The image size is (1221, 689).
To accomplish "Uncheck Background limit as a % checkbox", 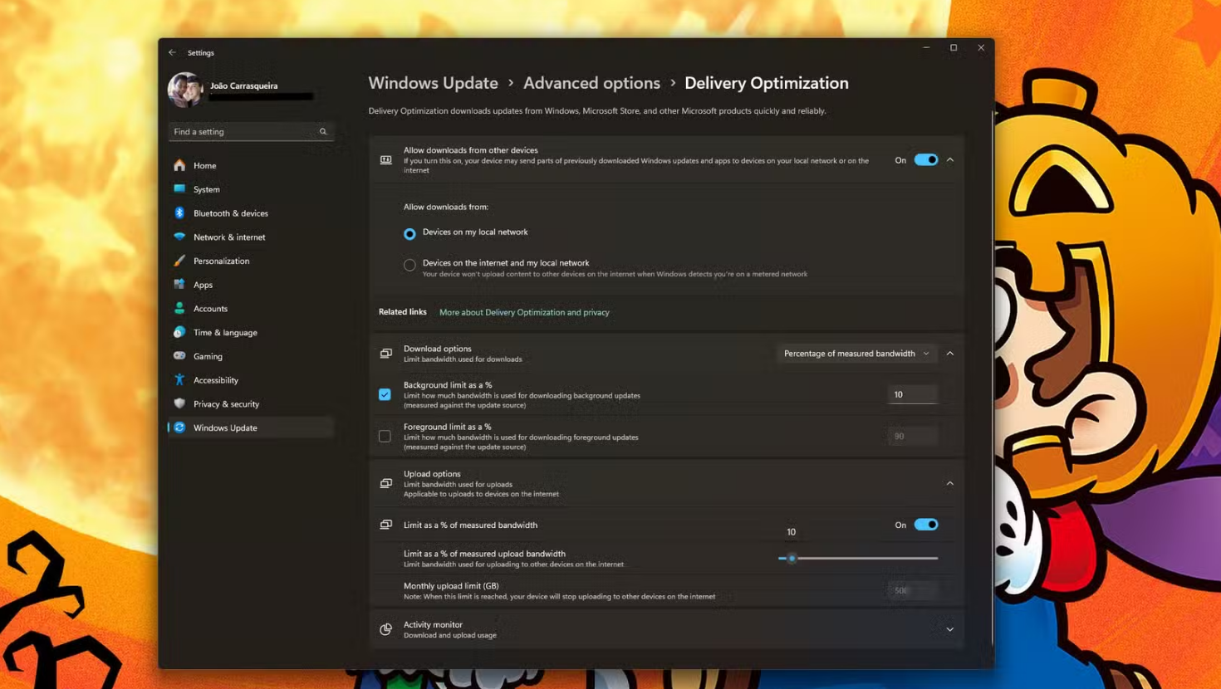I will pos(385,394).
